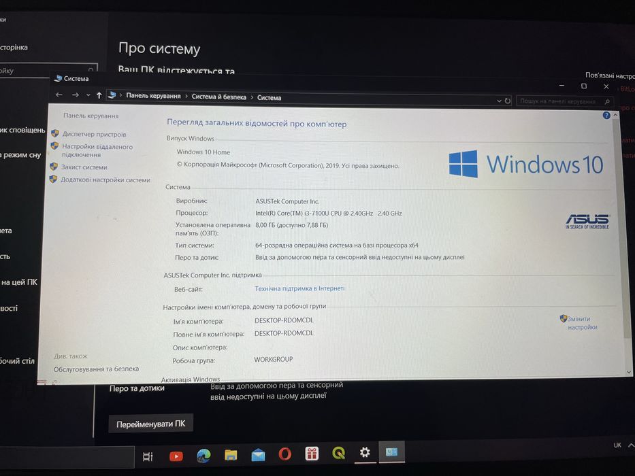635x476 pixels.
Task: Switch to Settings gear on the taskbar
Action: pyautogui.click(x=365, y=452)
